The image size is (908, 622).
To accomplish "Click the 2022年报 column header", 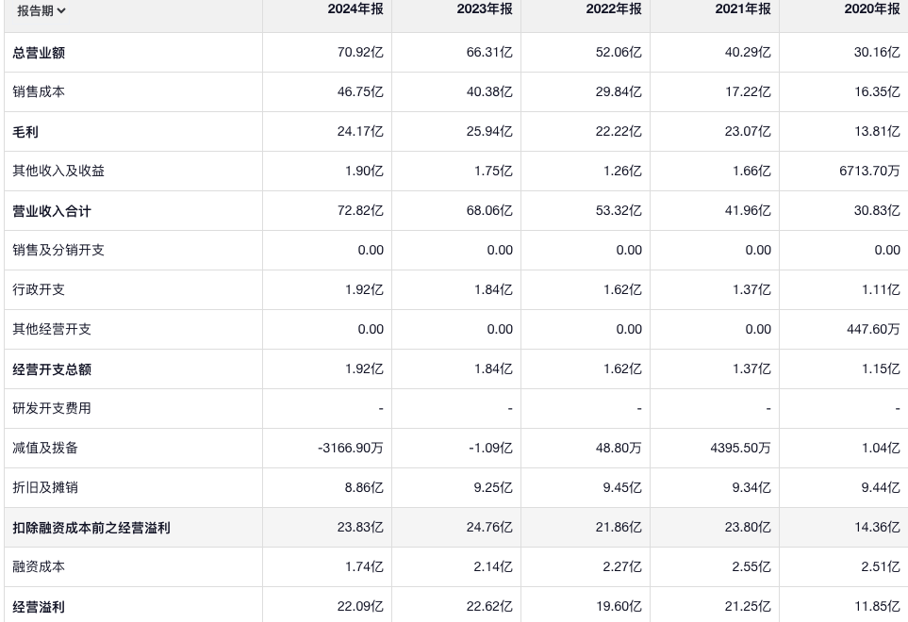I will (x=614, y=8).
